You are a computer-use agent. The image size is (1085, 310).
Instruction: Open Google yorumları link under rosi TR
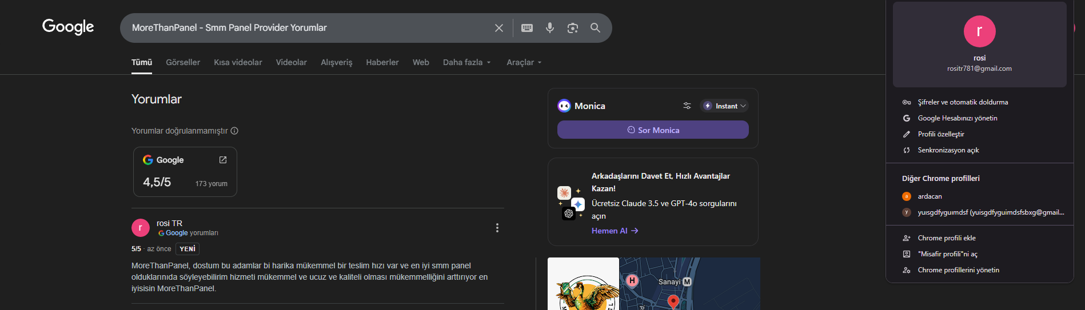tap(188, 233)
